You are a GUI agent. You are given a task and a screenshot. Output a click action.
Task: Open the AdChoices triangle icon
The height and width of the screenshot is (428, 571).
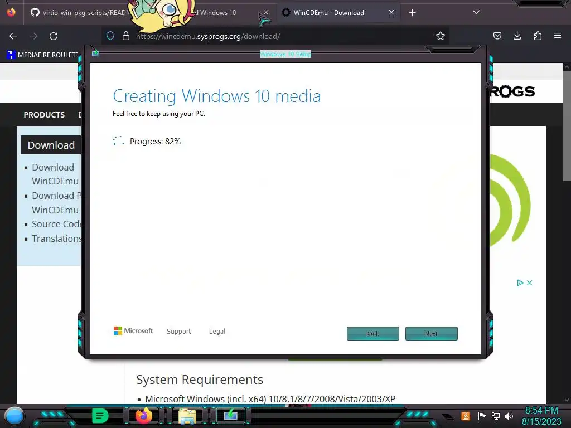(520, 283)
